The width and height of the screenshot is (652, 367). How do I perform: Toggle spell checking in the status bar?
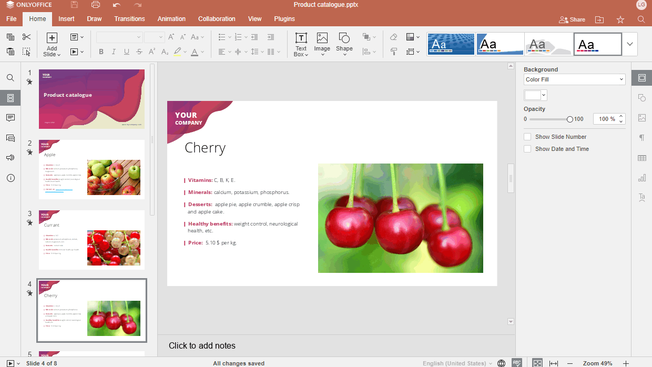[517, 363]
